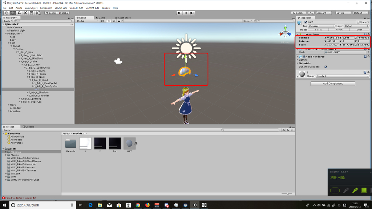Open the Tag Untagged dropdown
This screenshot has width=372, height=209.
322,26
